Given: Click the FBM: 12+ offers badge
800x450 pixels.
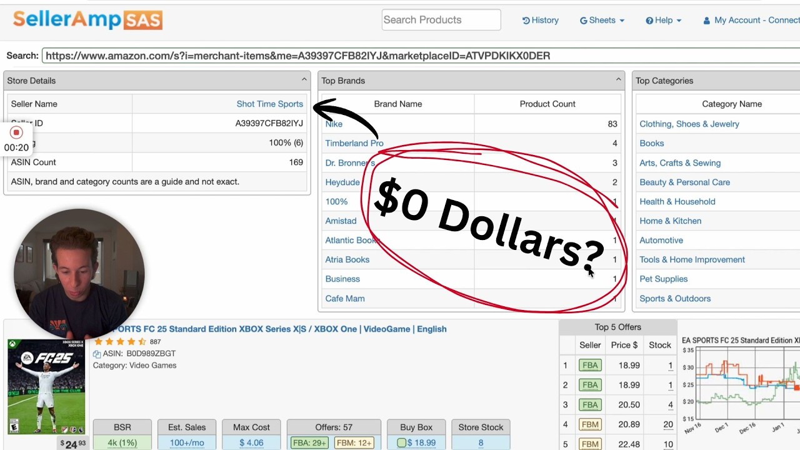Looking at the screenshot, I should click(x=354, y=443).
